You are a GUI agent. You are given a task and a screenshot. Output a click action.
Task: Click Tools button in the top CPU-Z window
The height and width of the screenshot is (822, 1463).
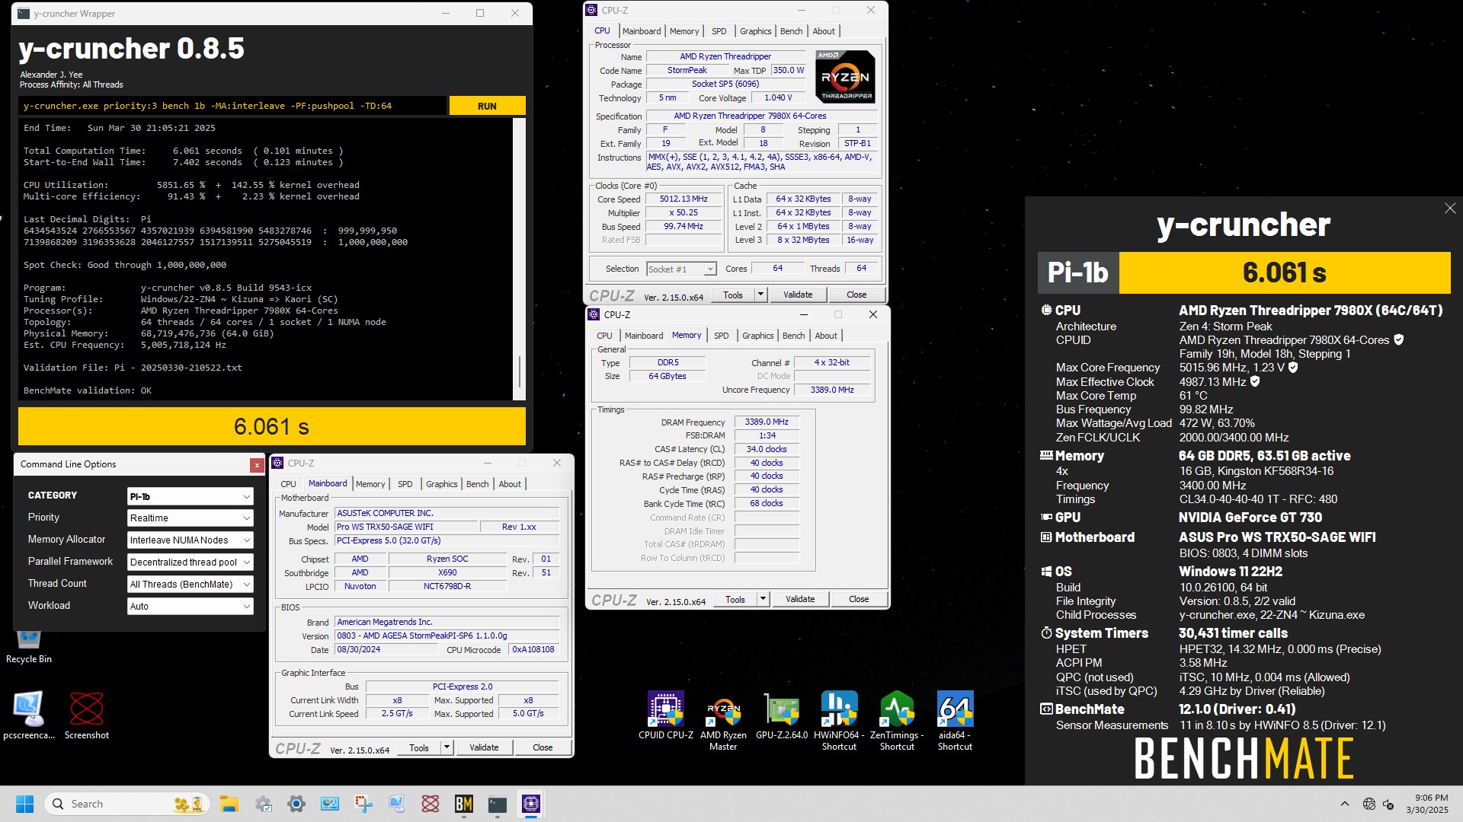pos(733,295)
